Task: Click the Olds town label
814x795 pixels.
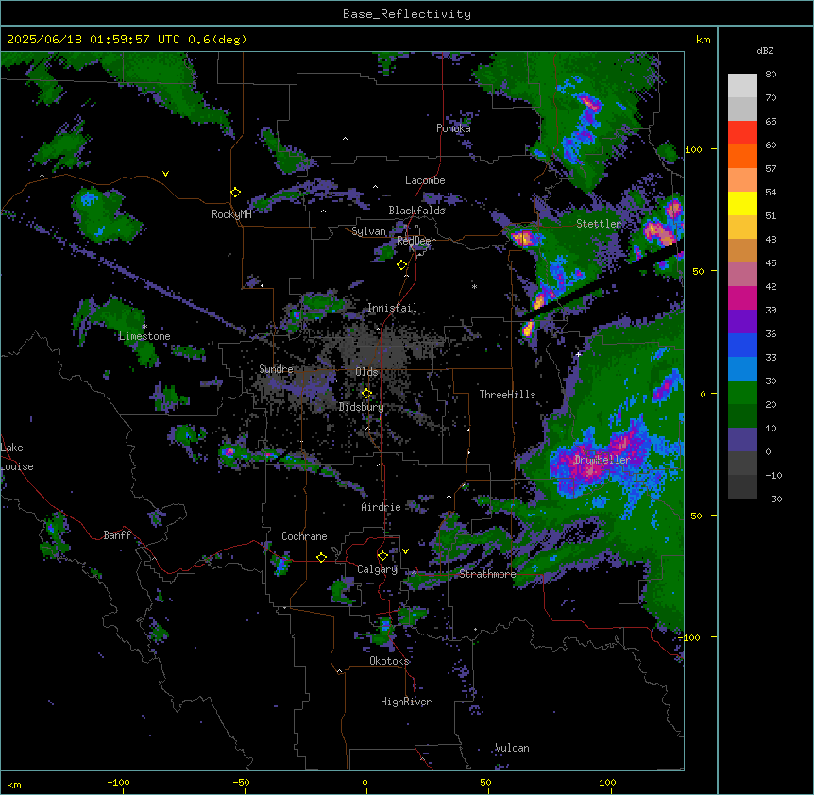Action: coord(366,372)
